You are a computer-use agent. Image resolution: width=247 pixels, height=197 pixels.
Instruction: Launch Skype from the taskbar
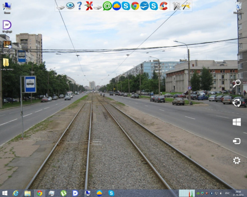coord(111,193)
